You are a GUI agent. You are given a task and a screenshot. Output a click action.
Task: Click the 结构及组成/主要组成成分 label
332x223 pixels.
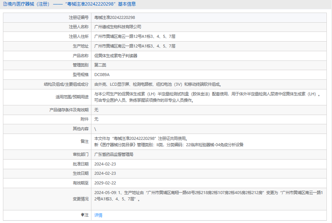66,84
